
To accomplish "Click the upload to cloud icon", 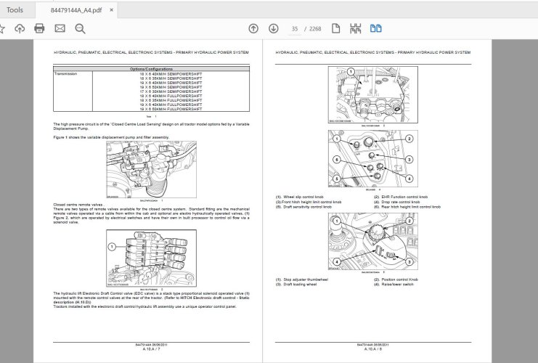I will click(20, 28).
